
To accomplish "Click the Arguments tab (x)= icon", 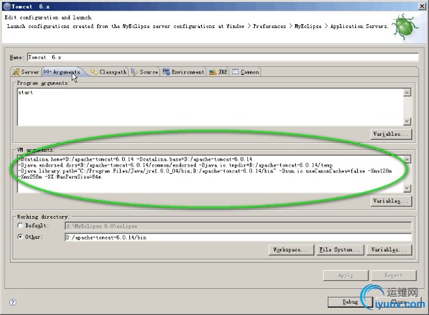I will point(47,72).
